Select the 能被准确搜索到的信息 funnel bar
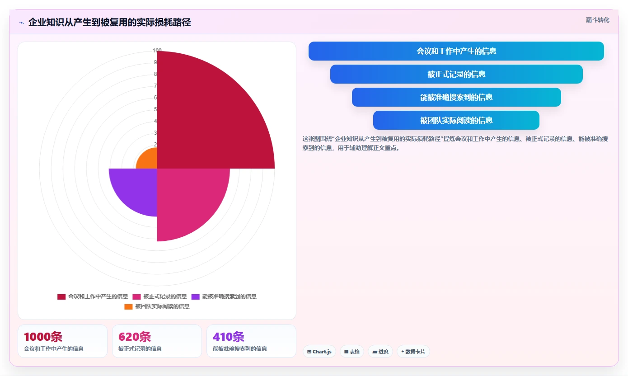This screenshot has width=628, height=376. pyautogui.click(x=456, y=97)
